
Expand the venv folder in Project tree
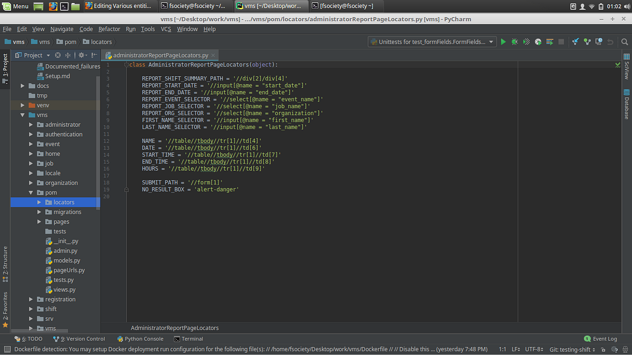[23, 105]
